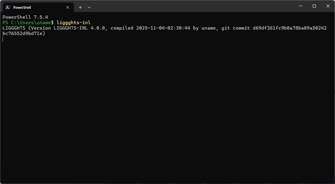335x184 pixels.
Task: Click the green PS C:\Users\uname prompt
Action: point(28,22)
